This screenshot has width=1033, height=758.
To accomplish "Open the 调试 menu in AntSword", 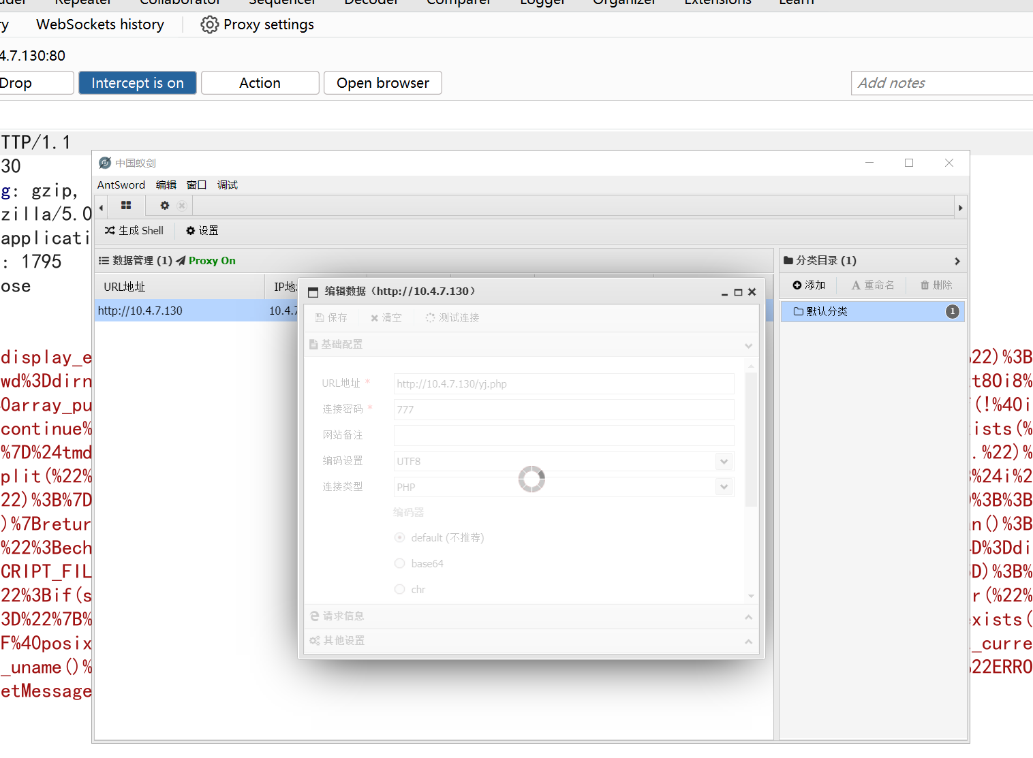I will tap(227, 185).
